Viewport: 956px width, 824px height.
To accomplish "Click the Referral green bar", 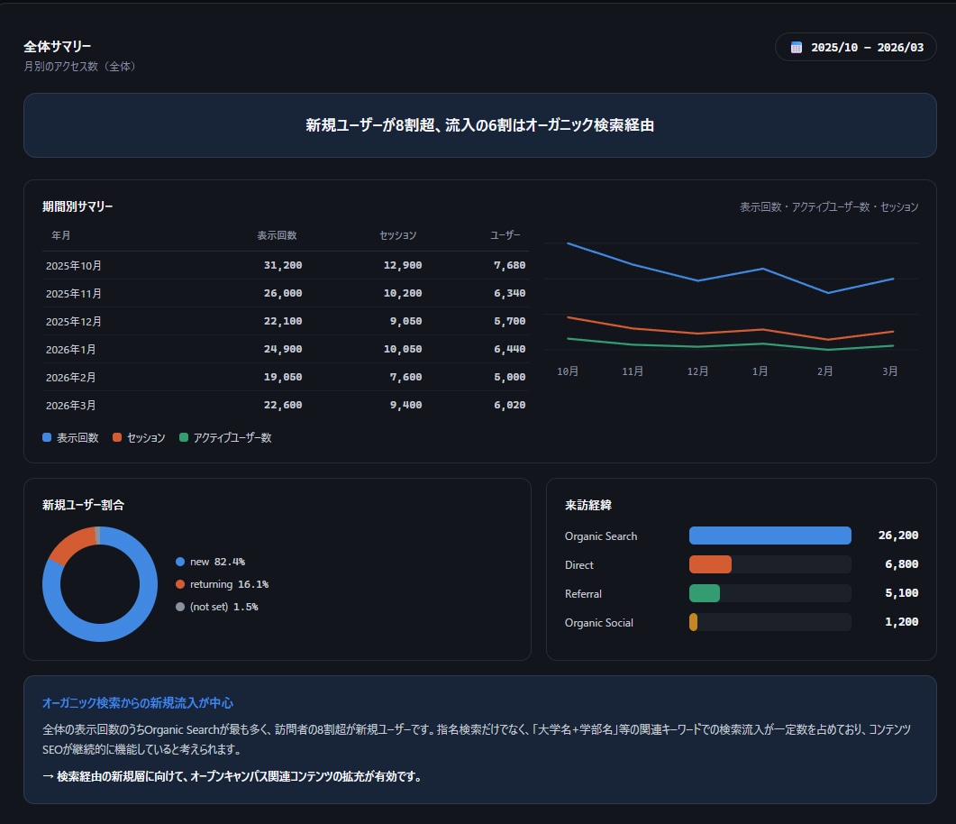I will point(705,593).
